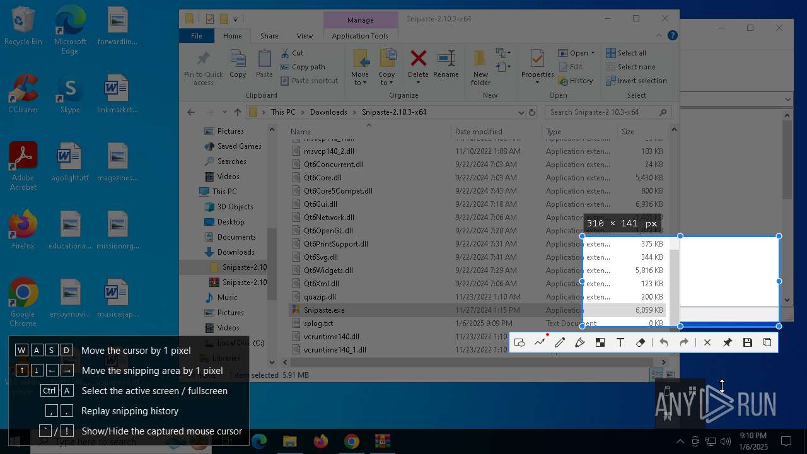Click Select all button

(626, 53)
